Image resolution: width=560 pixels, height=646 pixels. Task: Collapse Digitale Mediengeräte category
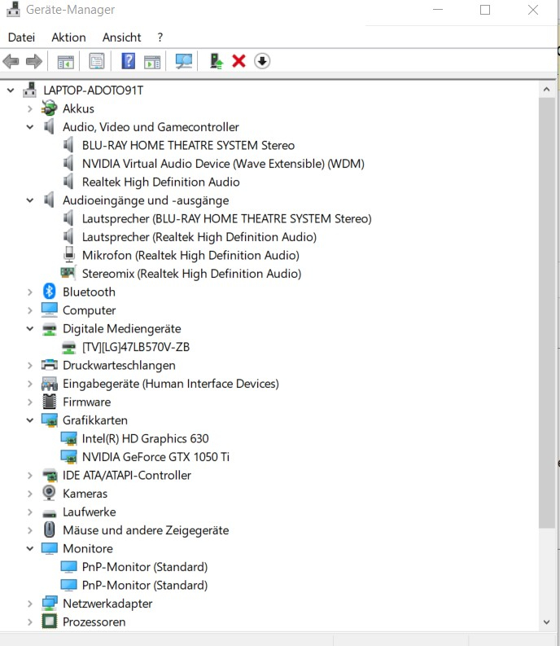[29, 328]
